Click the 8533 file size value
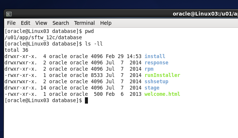 (97, 75)
